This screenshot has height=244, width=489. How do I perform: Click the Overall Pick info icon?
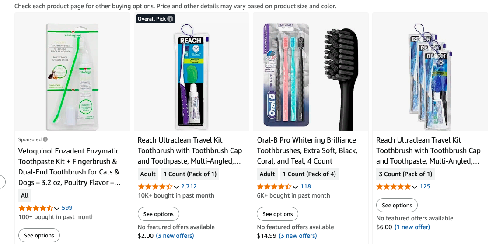(171, 19)
